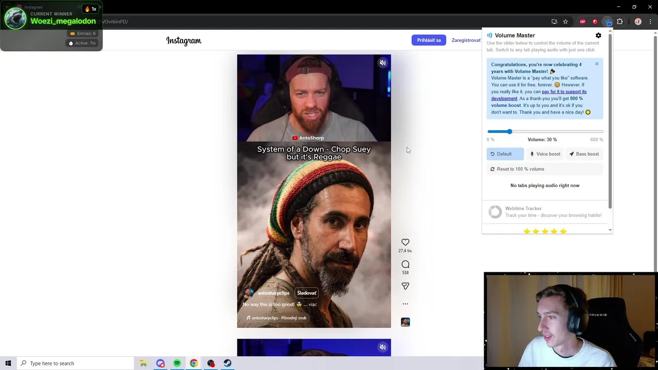Open Steam from the taskbar
Image resolution: width=658 pixels, height=370 pixels.
[227, 363]
